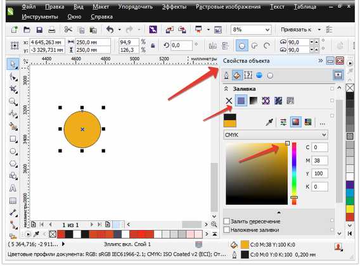
Task: Select the Ellipse tool in toolbox
Action: click(x=13, y=151)
